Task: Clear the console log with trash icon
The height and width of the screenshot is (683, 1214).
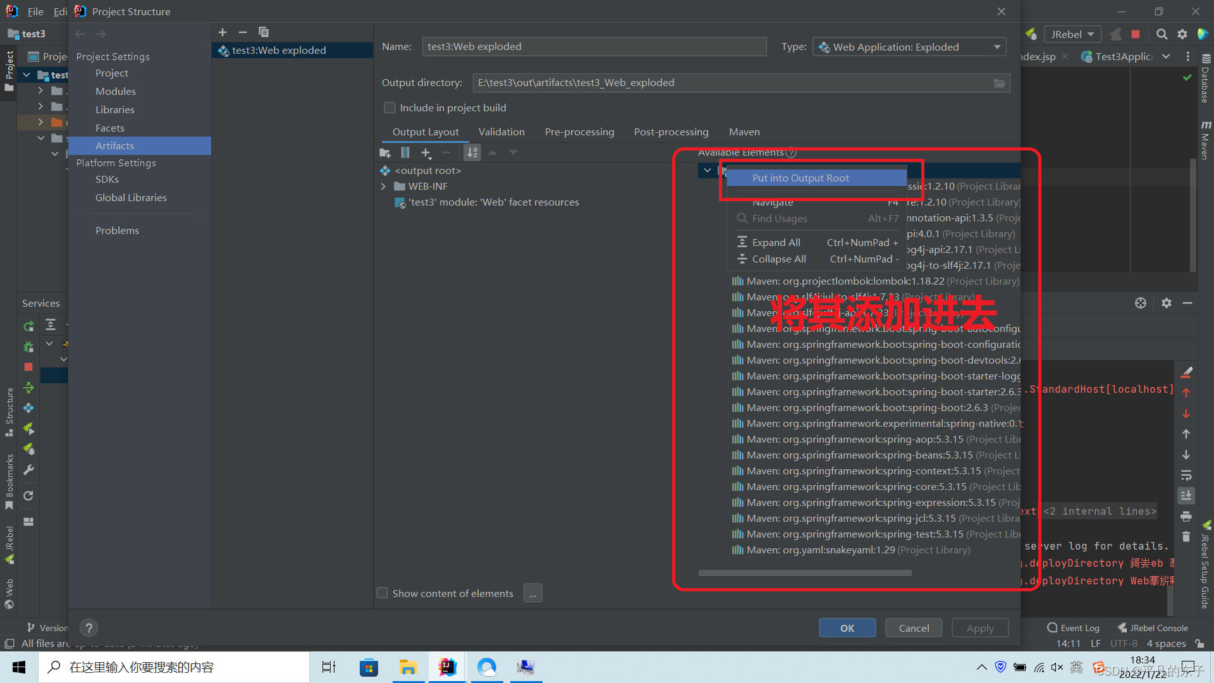Action: pyautogui.click(x=1186, y=537)
